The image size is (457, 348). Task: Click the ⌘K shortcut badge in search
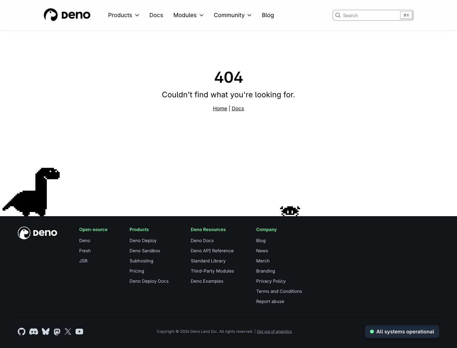point(406,15)
